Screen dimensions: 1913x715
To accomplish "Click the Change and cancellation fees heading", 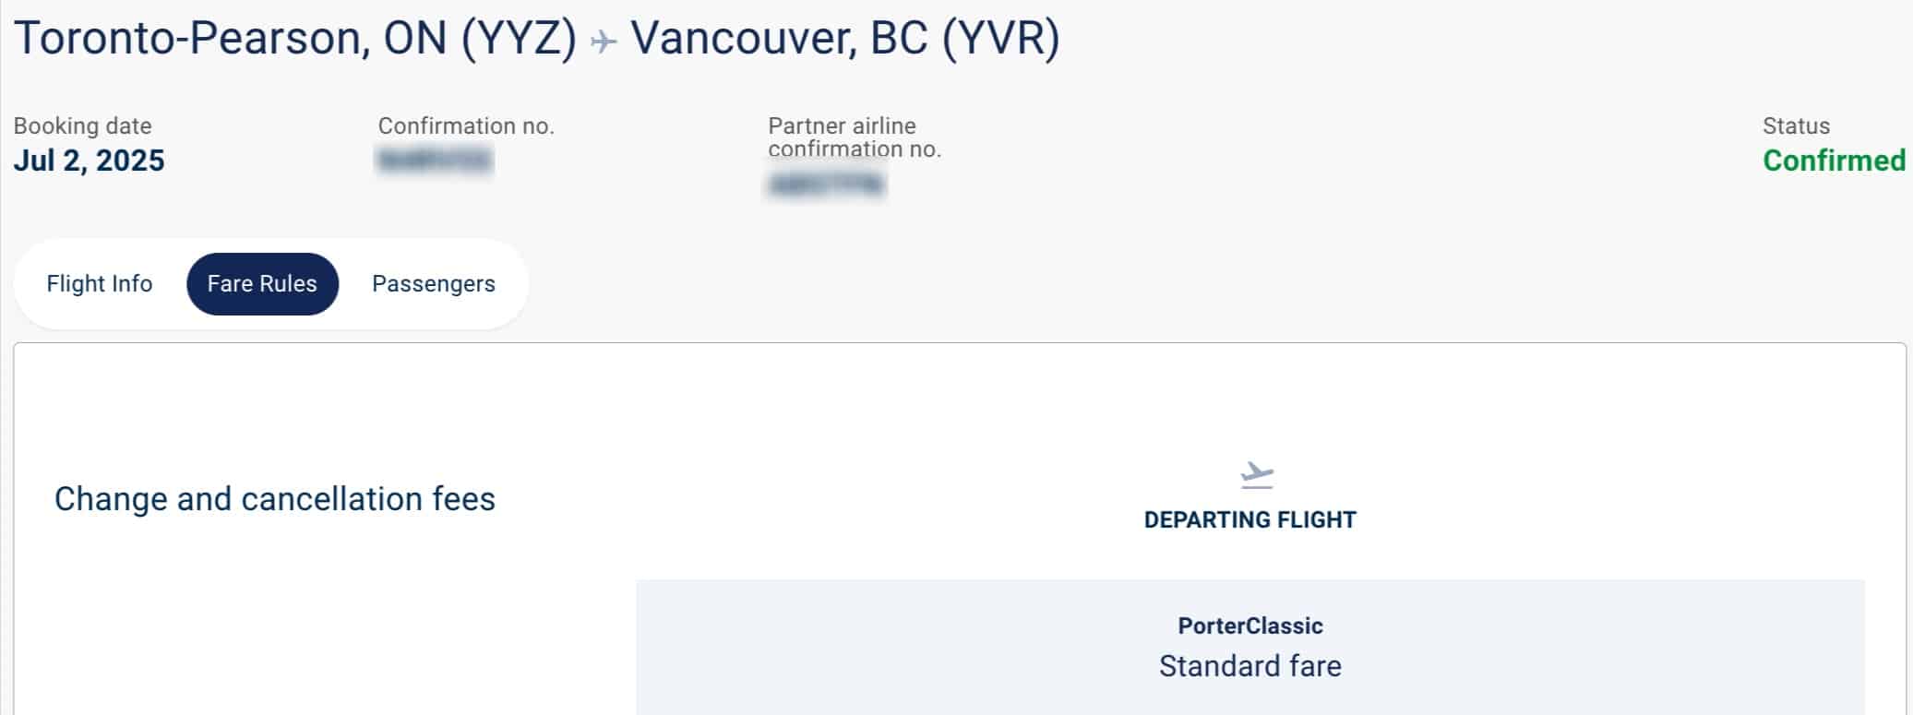I will 274,498.
